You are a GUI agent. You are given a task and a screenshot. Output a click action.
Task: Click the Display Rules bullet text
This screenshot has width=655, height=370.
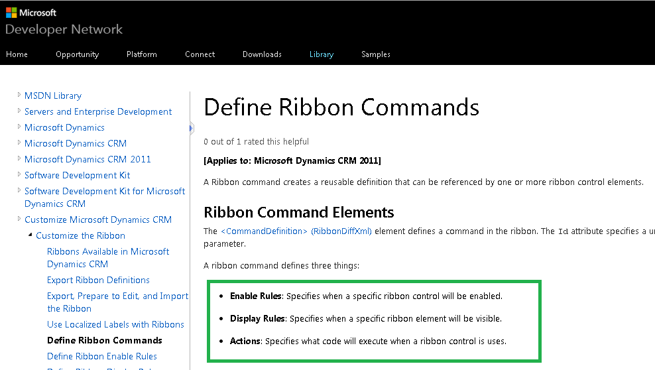[x=366, y=319]
